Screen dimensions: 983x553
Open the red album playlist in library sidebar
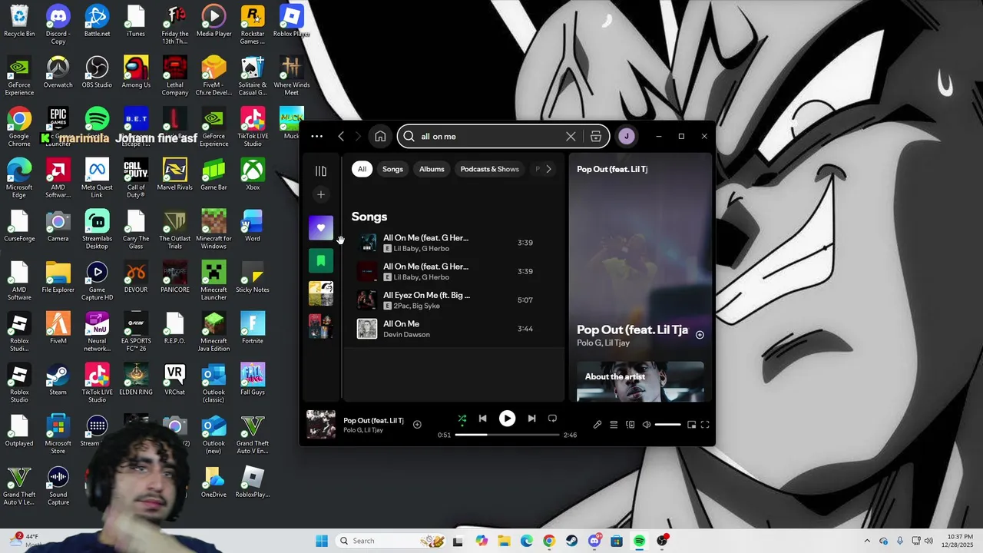[x=321, y=326]
